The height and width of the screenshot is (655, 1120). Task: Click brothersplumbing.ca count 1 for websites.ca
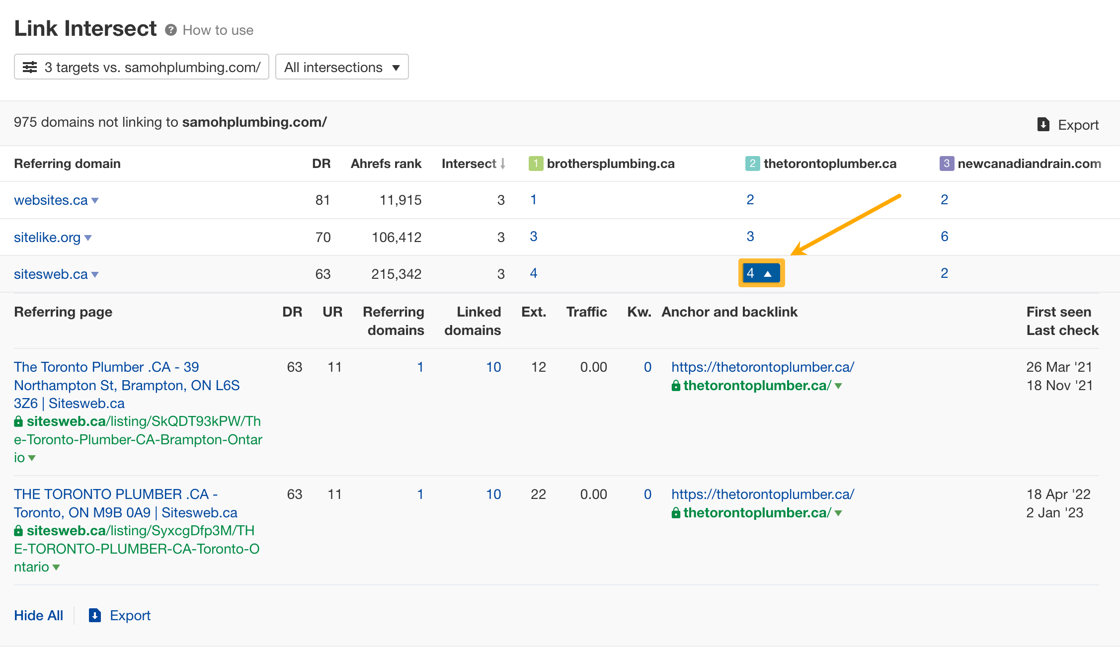coord(533,200)
